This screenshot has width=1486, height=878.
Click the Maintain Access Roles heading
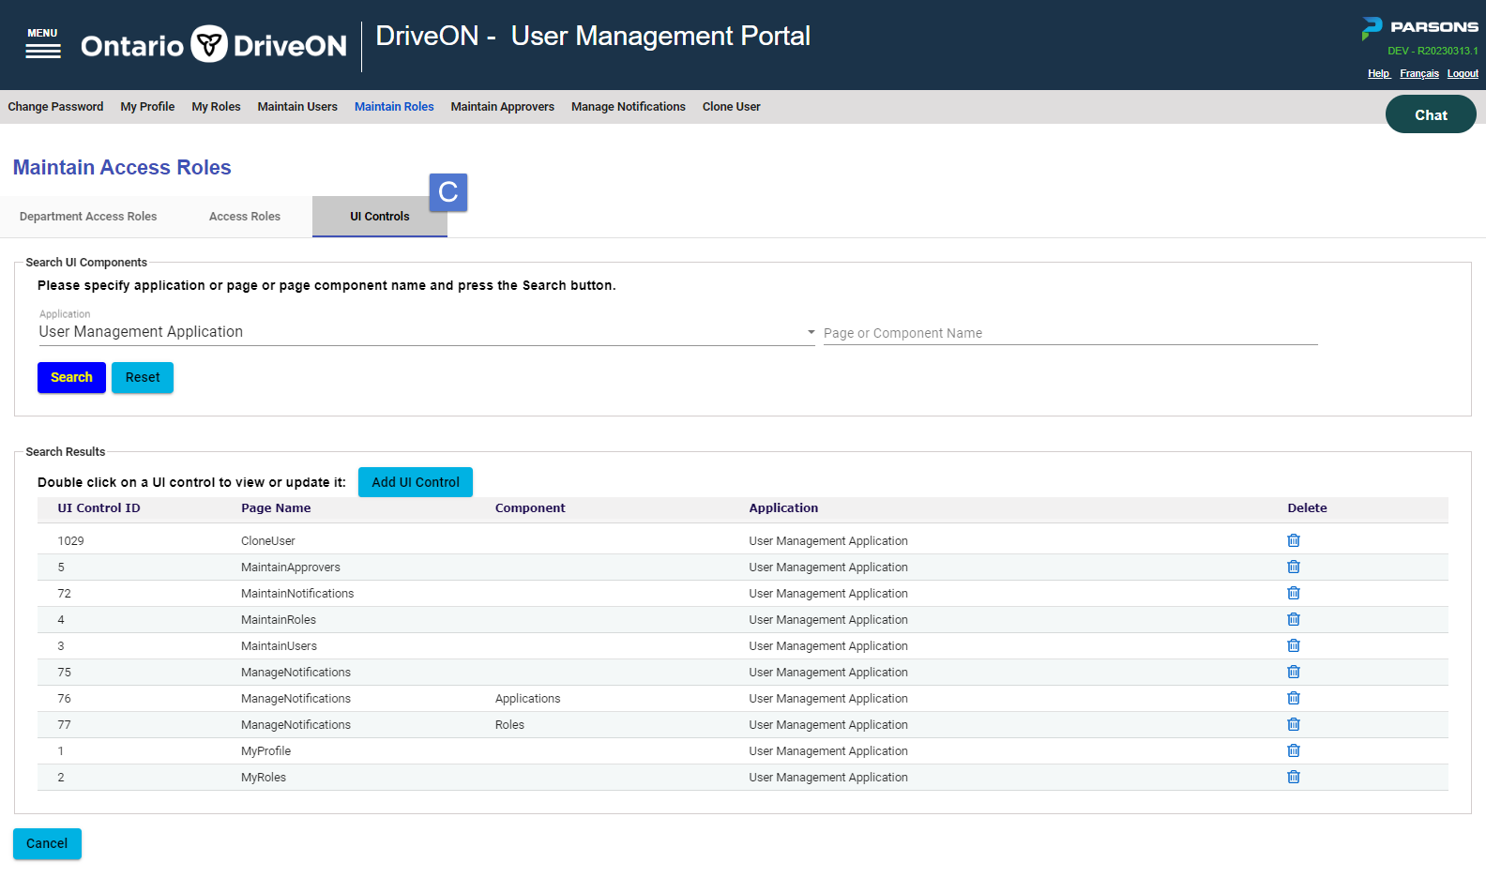122,168
